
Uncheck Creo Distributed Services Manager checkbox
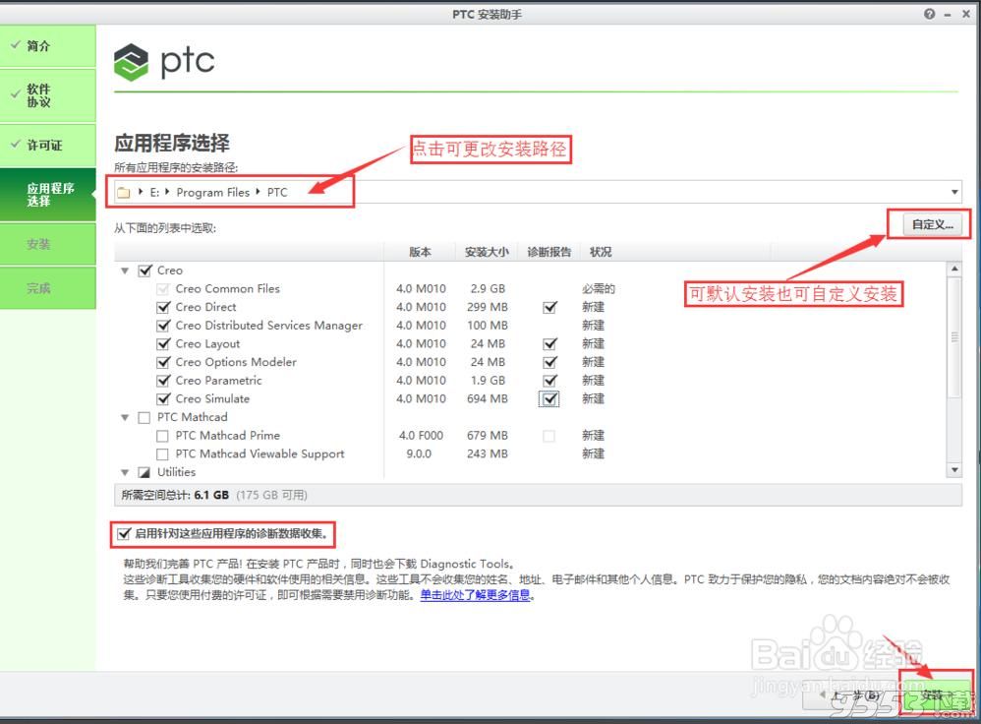pyautogui.click(x=163, y=326)
